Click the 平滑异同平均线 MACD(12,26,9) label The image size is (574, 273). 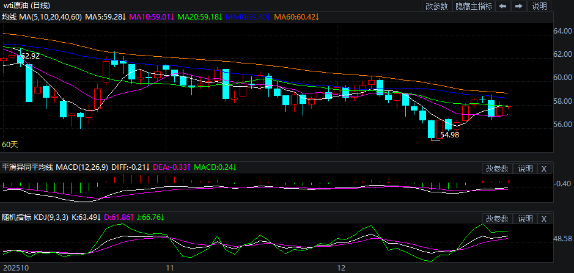click(x=56, y=167)
